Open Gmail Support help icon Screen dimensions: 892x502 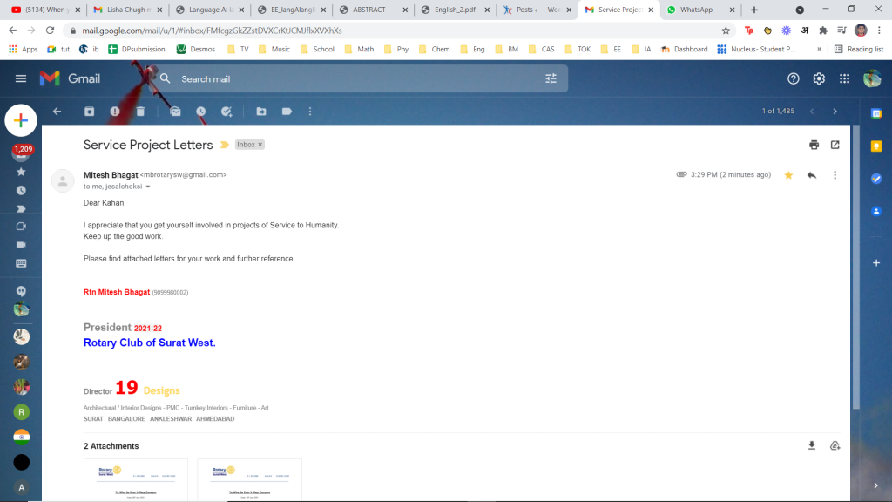coord(793,78)
